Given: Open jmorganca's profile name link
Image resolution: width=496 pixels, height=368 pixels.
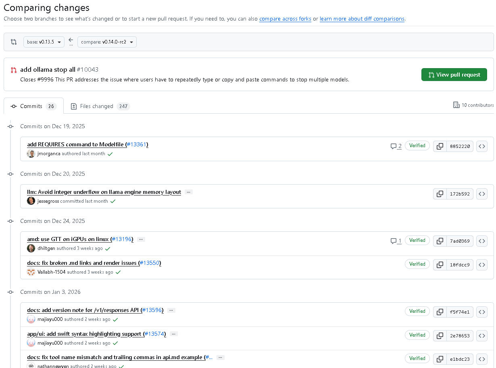Looking at the screenshot, I should pyautogui.click(x=49, y=154).
